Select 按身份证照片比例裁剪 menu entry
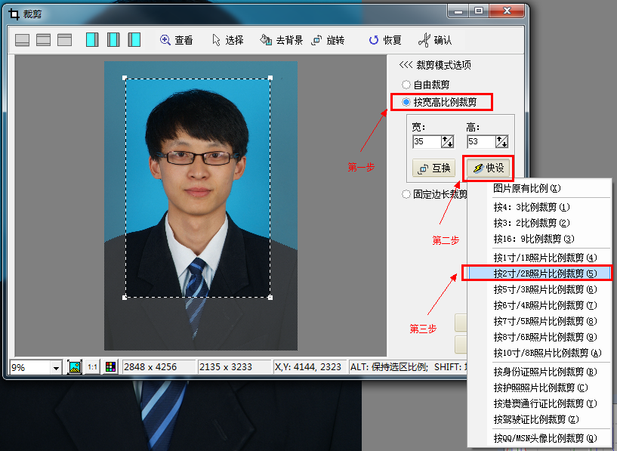 tap(545, 372)
